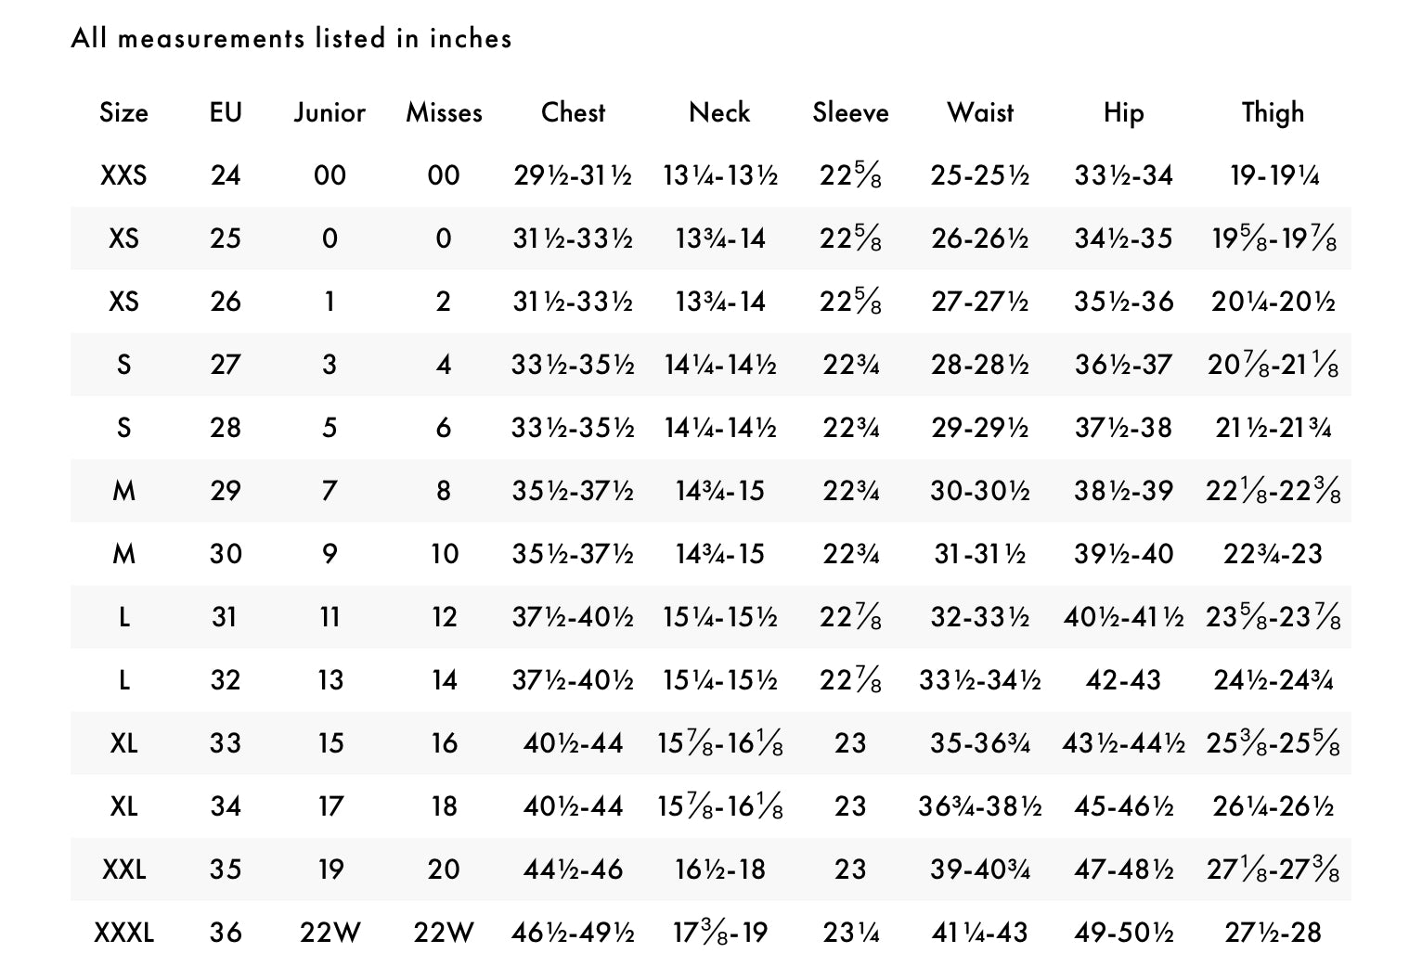Click the Waist column header
1422x966 pixels.
[x=980, y=112]
